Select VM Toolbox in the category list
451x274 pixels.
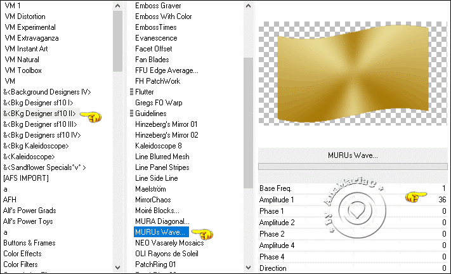(x=23, y=70)
